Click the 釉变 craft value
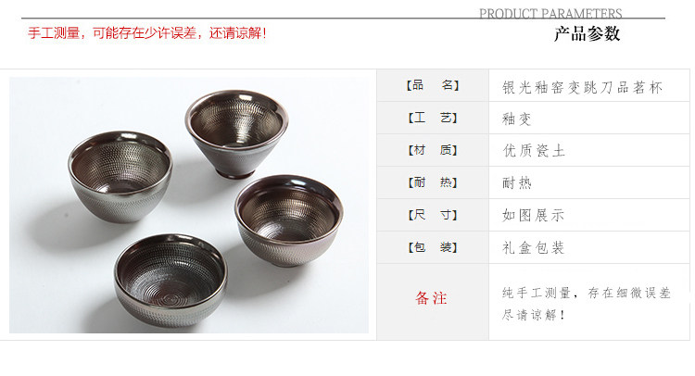695x376 pixels. (x=516, y=119)
